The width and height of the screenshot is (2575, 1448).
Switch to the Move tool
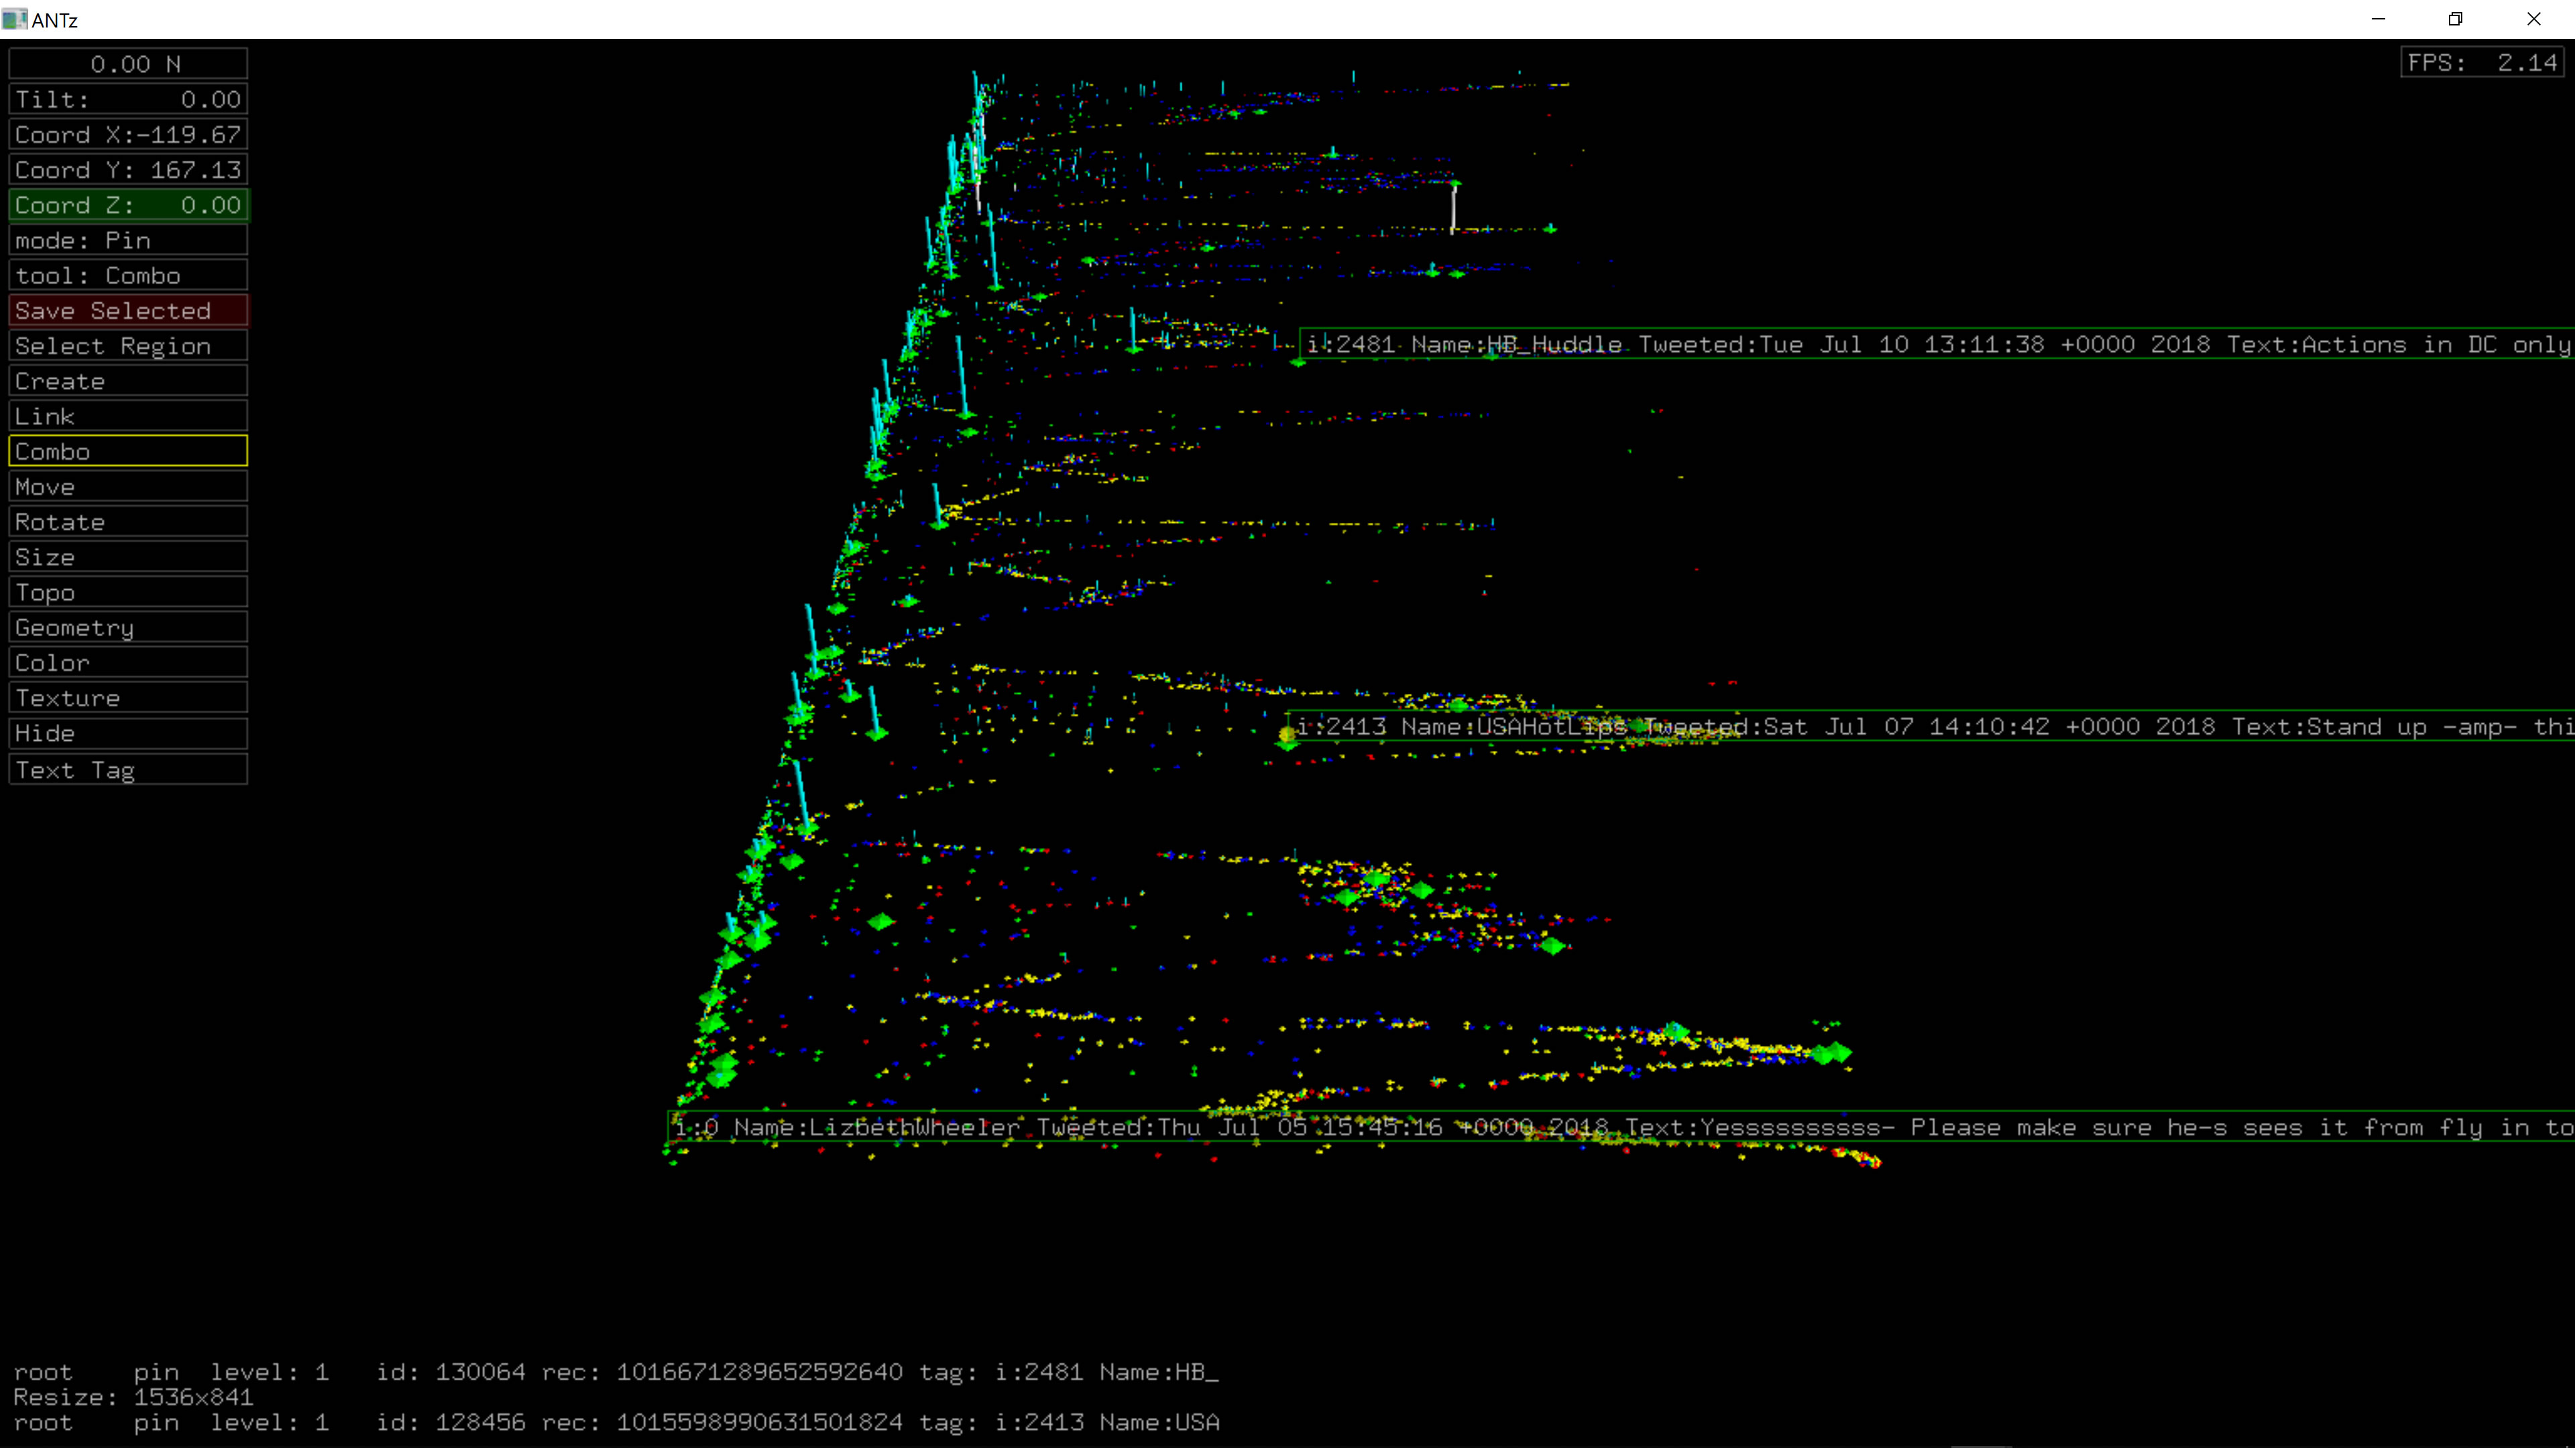click(128, 487)
